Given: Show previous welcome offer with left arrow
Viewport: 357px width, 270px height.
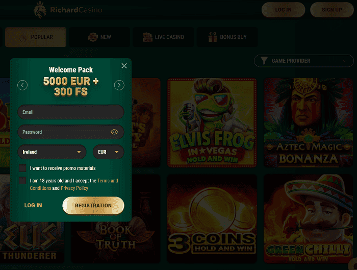Looking at the screenshot, I should pos(22,85).
